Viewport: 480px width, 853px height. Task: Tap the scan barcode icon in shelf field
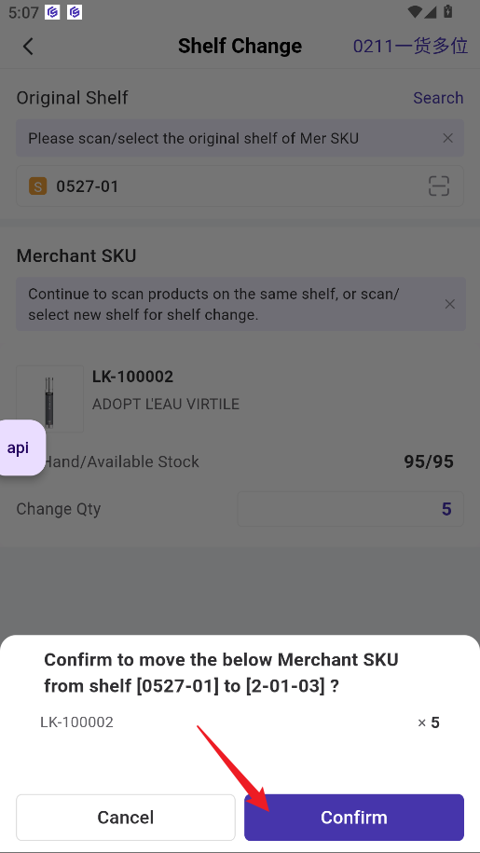click(x=439, y=186)
